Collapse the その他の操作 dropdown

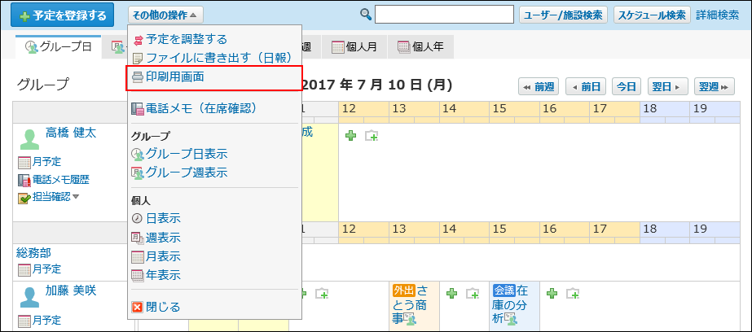tap(165, 15)
